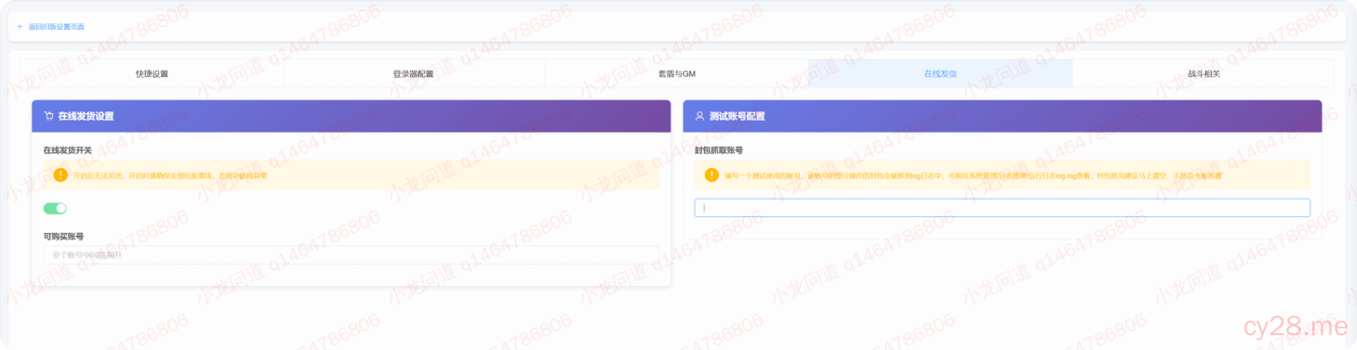Click the 可购买账号 label
This screenshot has width=1357, height=350.
(x=63, y=236)
